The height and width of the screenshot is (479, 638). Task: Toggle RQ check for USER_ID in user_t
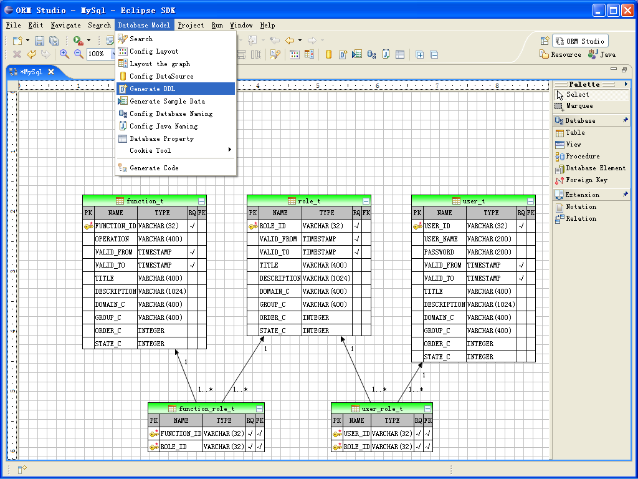tap(521, 226)
